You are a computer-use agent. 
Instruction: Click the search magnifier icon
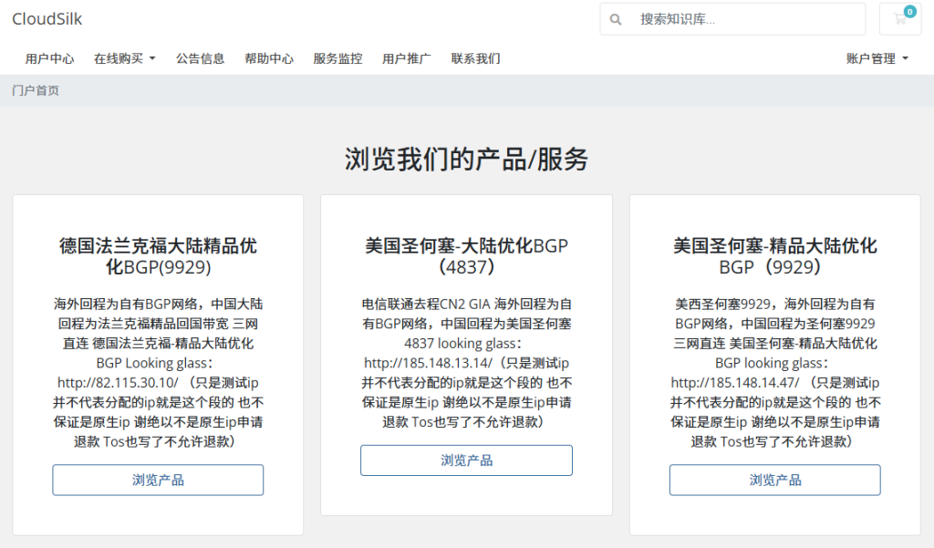pos(616,18)
